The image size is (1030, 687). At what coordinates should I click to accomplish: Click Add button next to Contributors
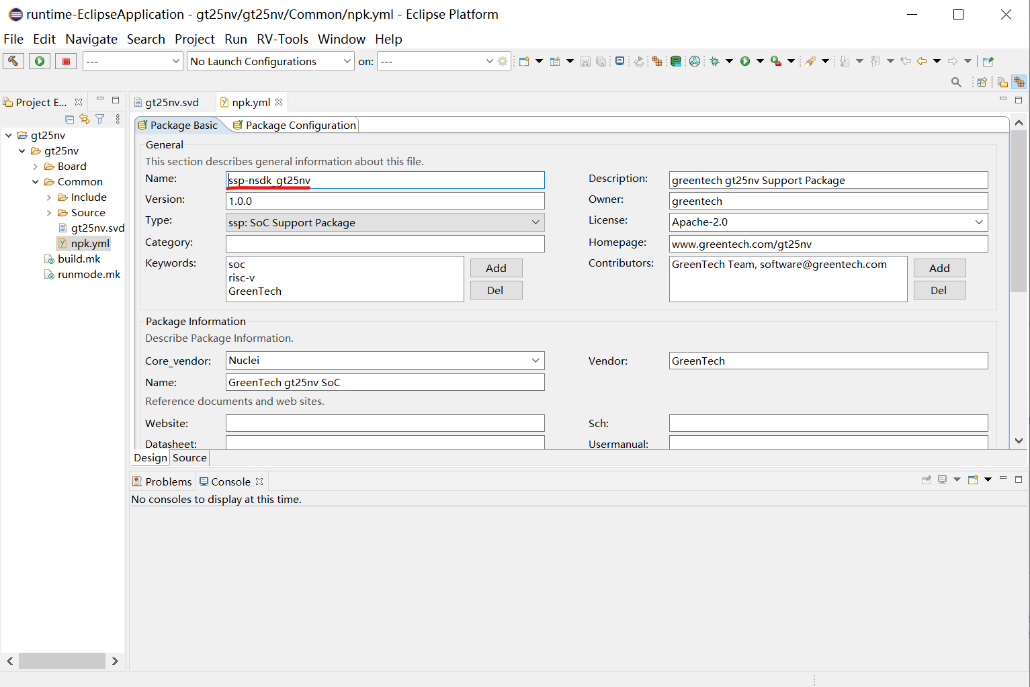click(939, 268)
